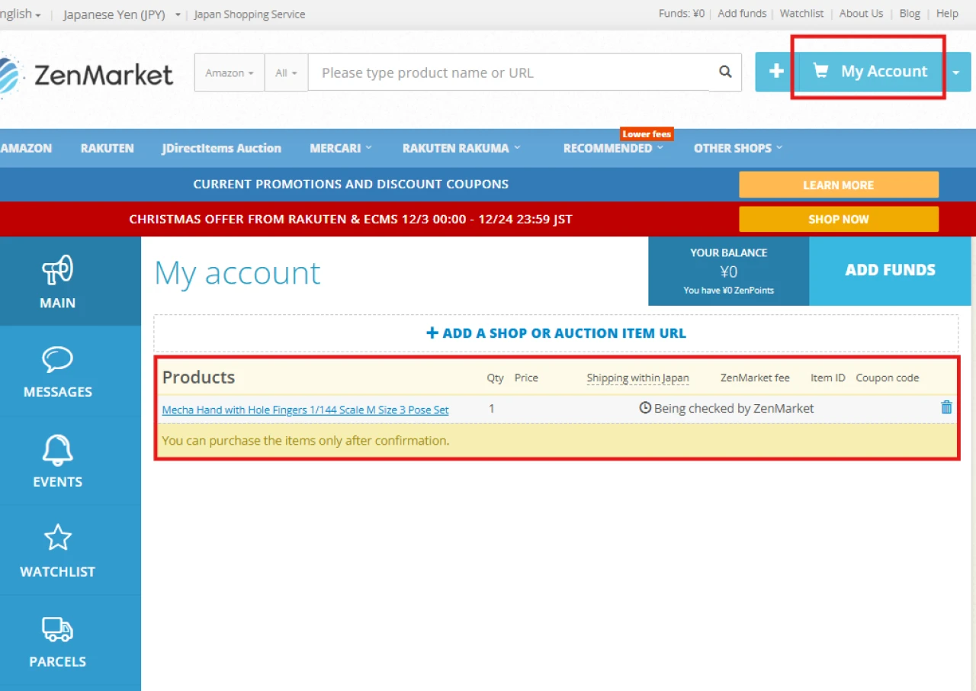Click the search magnifier icon
Screen dimensions: 976x691
tap(725, 72)
